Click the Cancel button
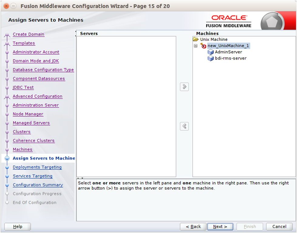The width and height of the screenshot is (297, 233). (x=279, y=227)
